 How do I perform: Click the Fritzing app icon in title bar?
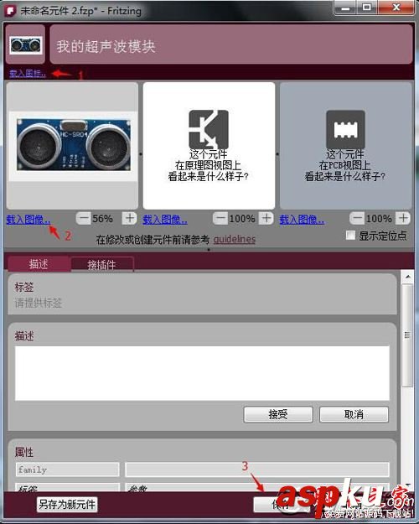(11, 11)
